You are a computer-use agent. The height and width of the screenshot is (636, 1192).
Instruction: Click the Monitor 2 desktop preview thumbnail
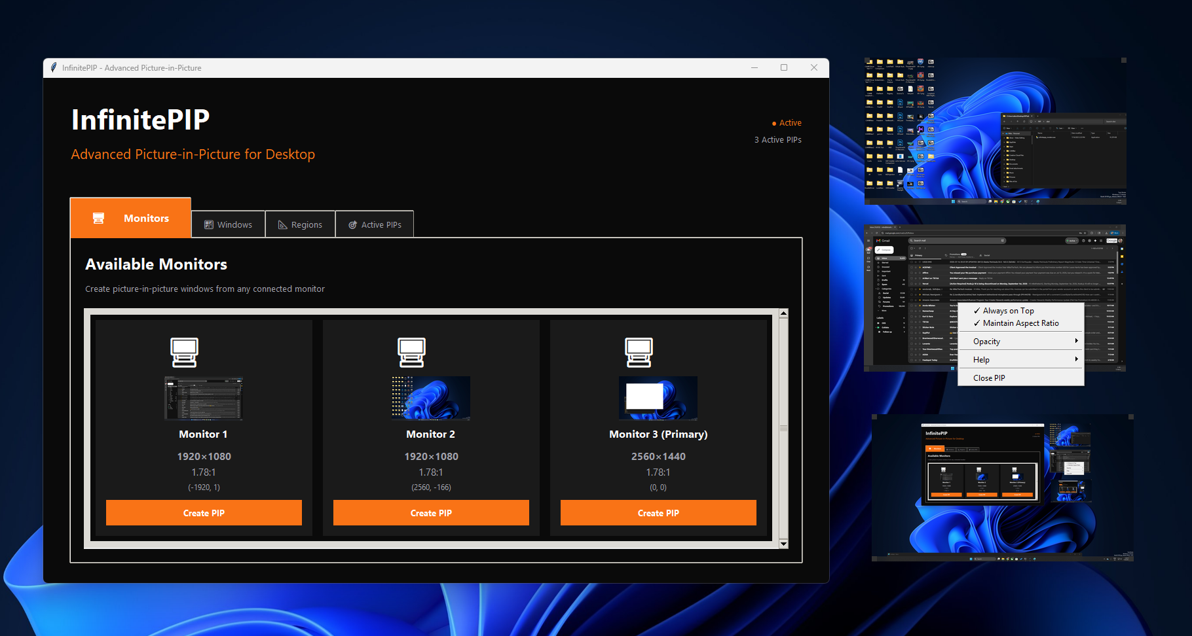tap(430, 397)
